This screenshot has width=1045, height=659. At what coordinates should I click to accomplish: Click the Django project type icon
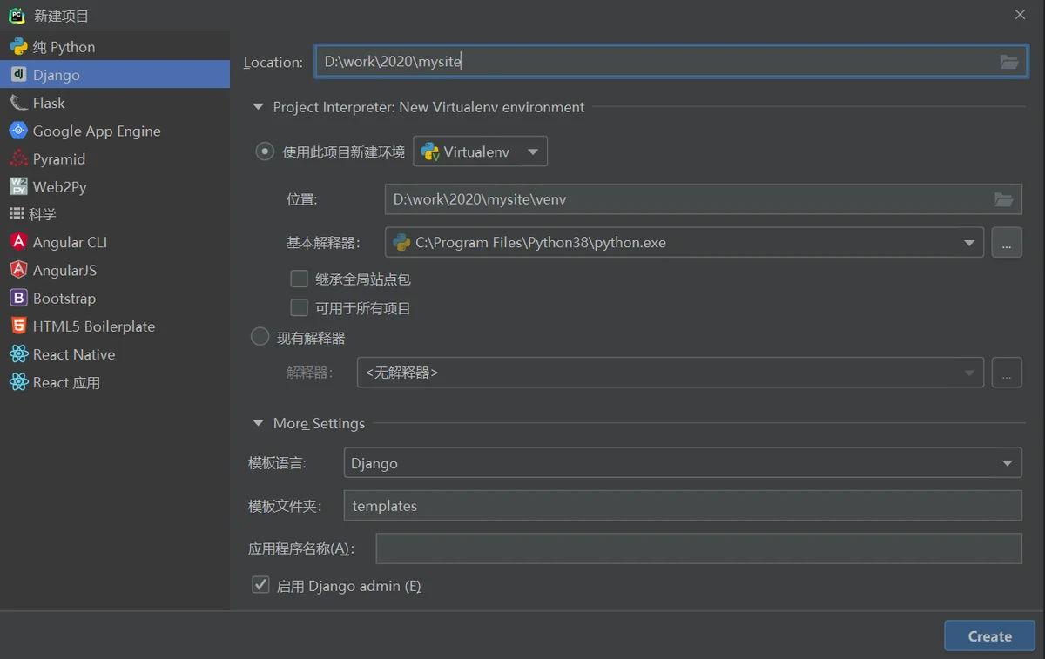(18, 75)
